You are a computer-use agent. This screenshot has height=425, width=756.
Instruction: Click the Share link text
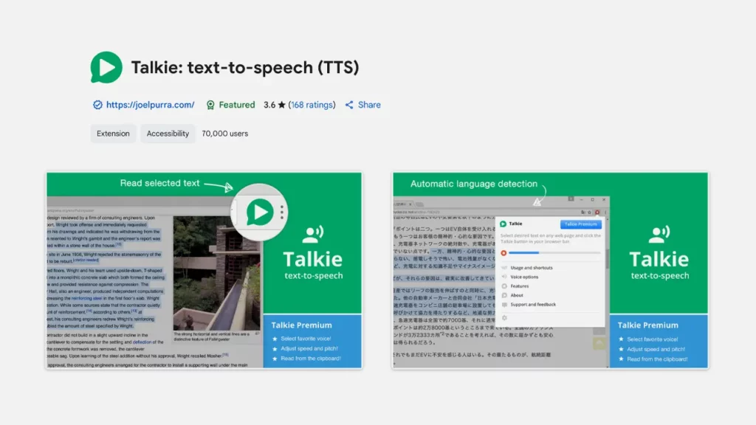[x=369, y=105]
